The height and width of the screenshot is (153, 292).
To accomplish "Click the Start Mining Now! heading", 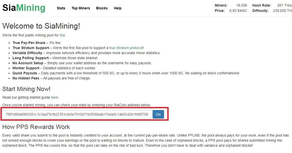I will click(x=26, y=89).
